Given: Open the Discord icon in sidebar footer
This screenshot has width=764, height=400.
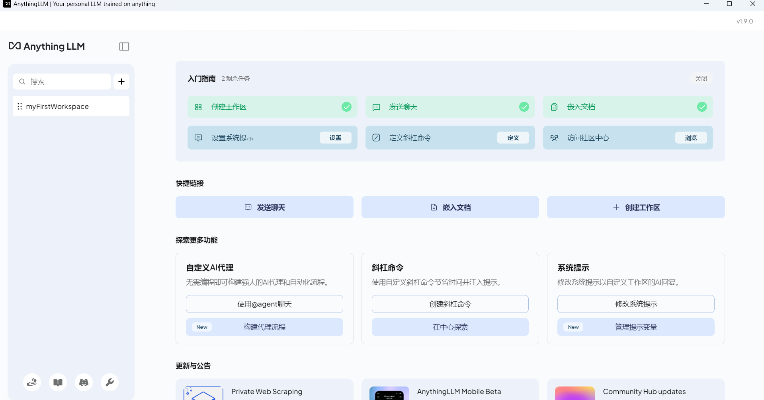Looking at the screenshot, I should click(x=84, y=383).
